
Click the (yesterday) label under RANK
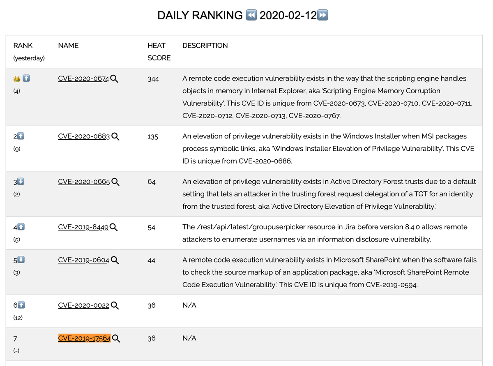29,58
